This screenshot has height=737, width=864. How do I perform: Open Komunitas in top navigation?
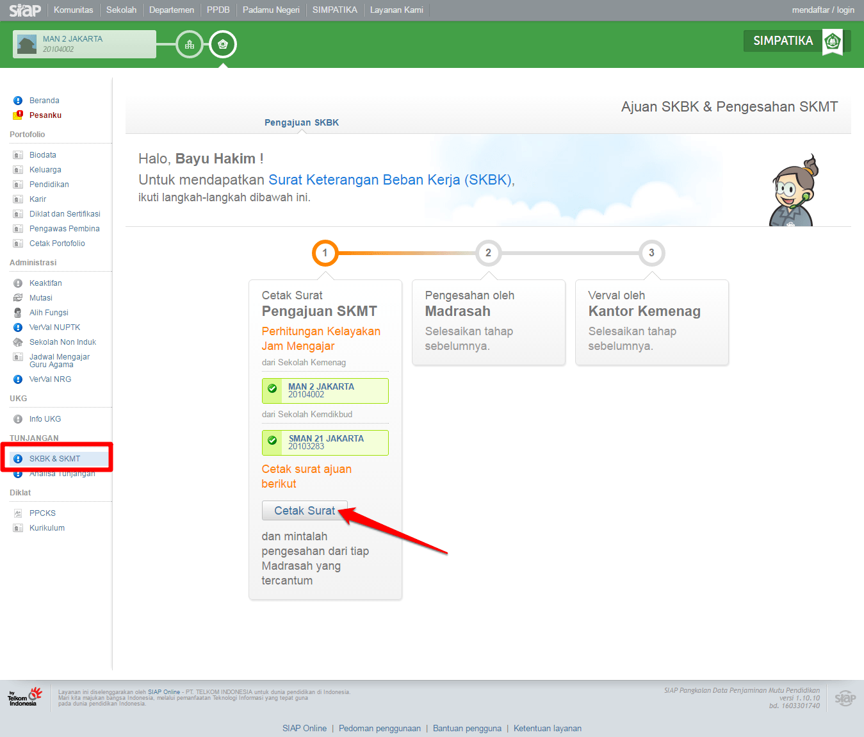tap(74, 10)
